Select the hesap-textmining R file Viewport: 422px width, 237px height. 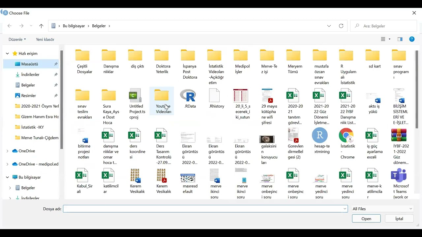coord(320,135)
